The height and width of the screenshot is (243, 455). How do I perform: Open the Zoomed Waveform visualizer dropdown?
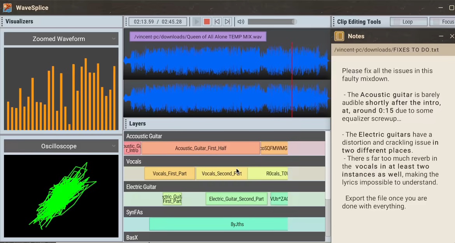[x=61, y=39]
